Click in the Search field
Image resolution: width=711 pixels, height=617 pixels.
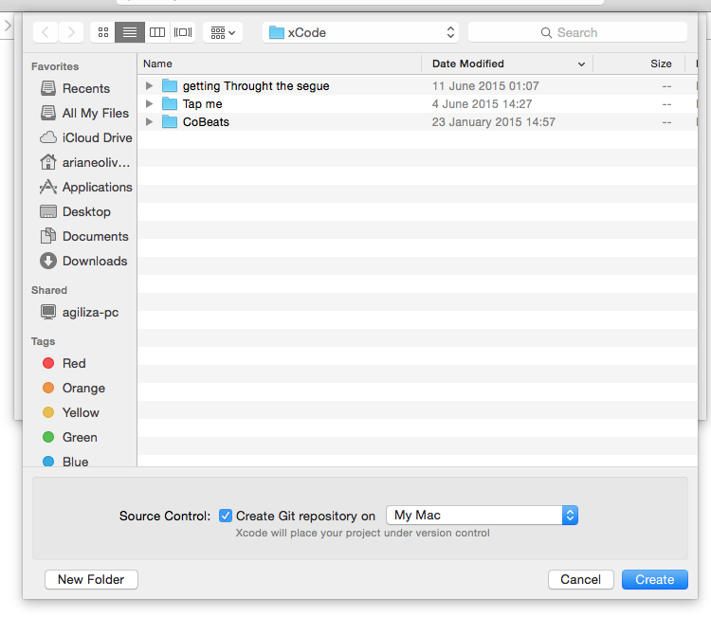(x=577, y=32)
